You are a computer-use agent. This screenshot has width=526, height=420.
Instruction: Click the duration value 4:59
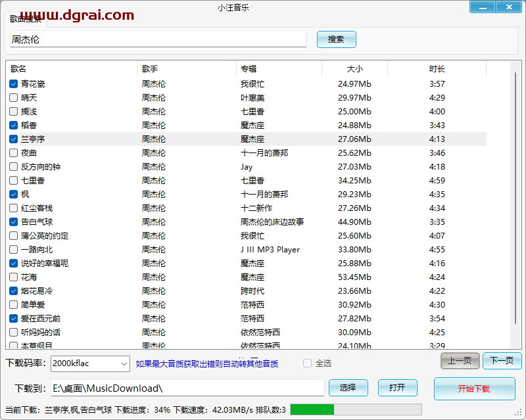point(437,181)
